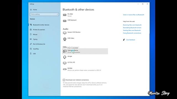Click the Bluetooth & other devices sidebar icon
The height and width of the screenshot is (99, 177).
(x=31, y=25)
